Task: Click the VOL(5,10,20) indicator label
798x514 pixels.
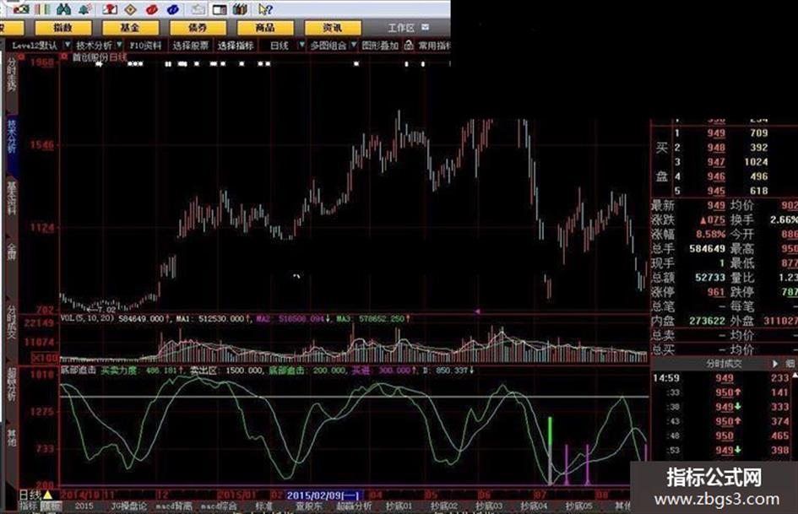Action: [88, 318]
